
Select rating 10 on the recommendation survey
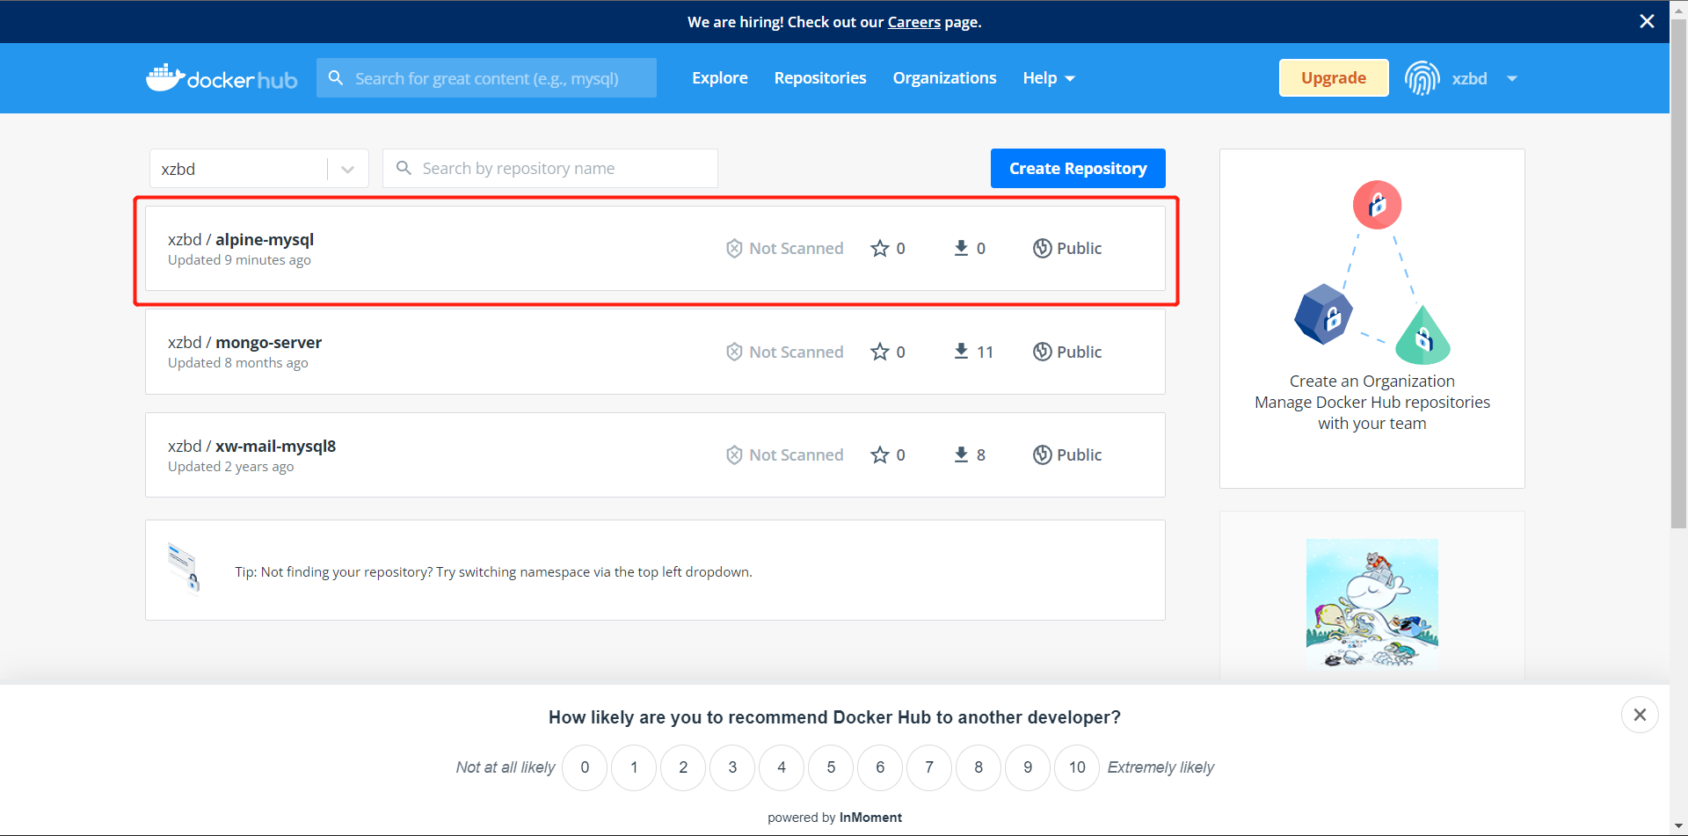tap(1076, 767)
